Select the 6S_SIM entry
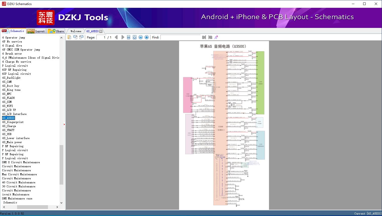382x216 pixels. [x=7, y=102]
